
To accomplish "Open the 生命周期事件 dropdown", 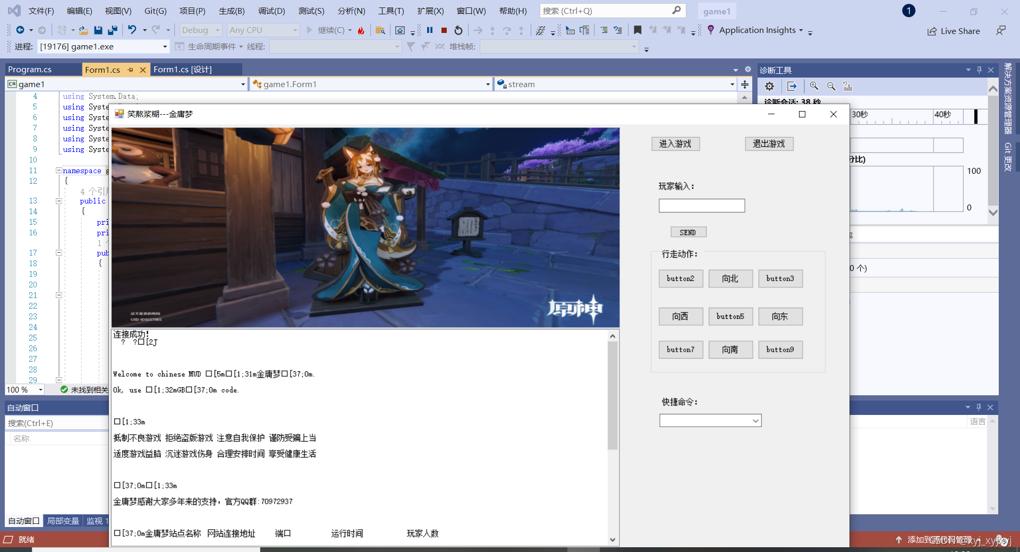I will (209, 47).
